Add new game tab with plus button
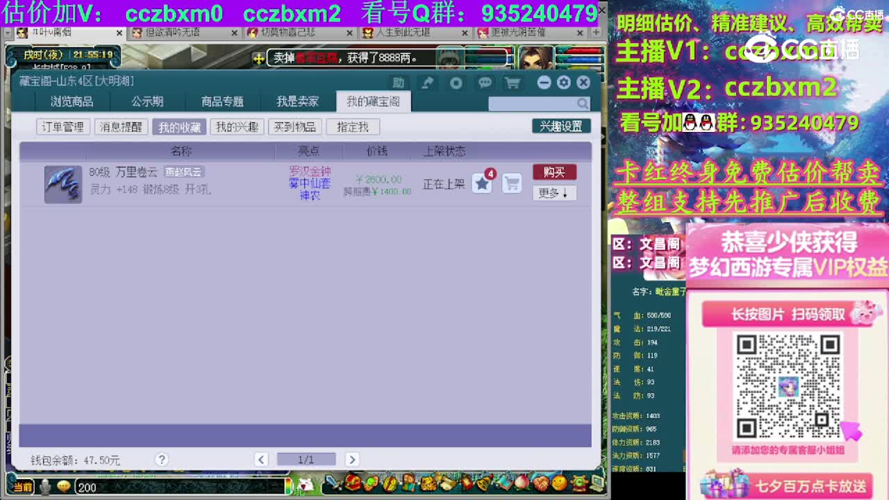This screenshot has width=889, height=500. coord(596,32)
